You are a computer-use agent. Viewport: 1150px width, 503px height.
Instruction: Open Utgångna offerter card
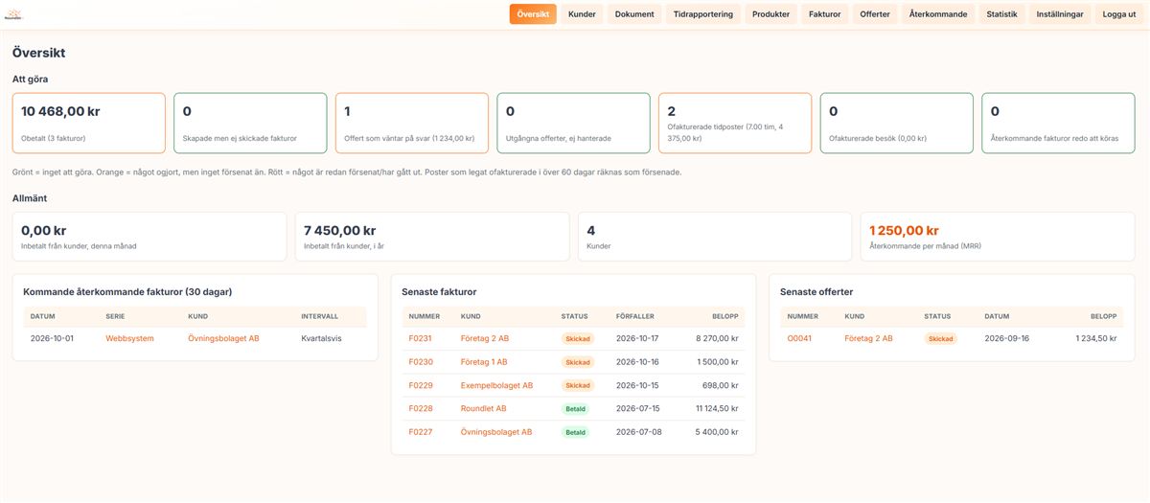click(574, 124)
